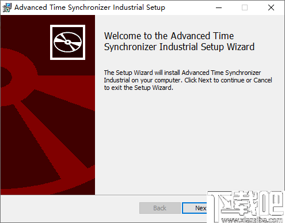The width and height of the screenshot is (285, 223).
Task: Click the disabled Back button
Action: tap(160, 208)
